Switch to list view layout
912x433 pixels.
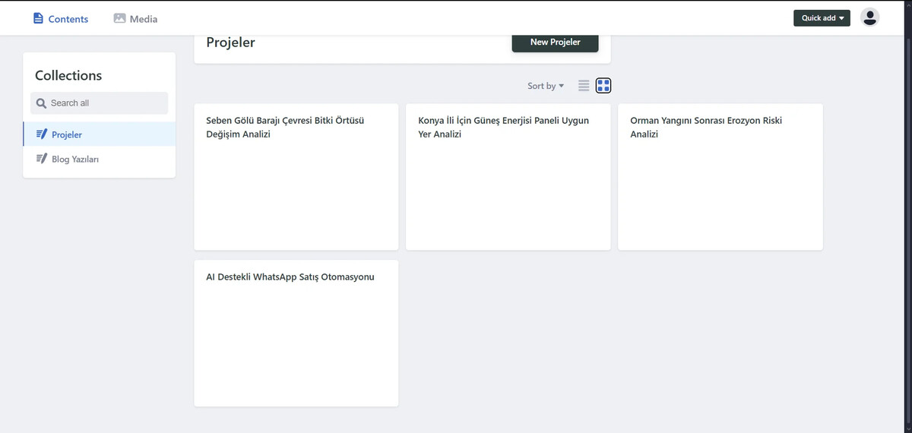click(x=584, y=86)
